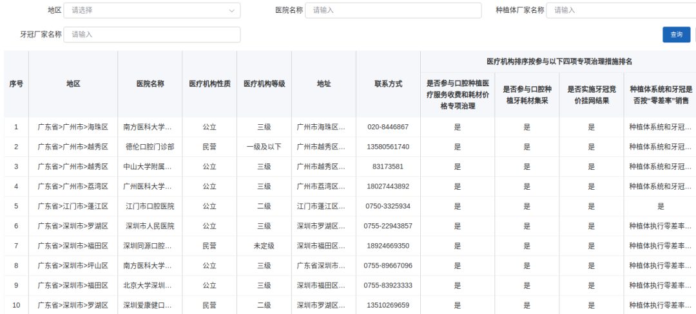The image size is (696, 314).
Task: Click the 医院名称 input field
Action: coord(393,10)
